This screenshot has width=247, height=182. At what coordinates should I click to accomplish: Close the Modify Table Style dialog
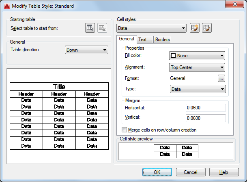click(235, 4)
